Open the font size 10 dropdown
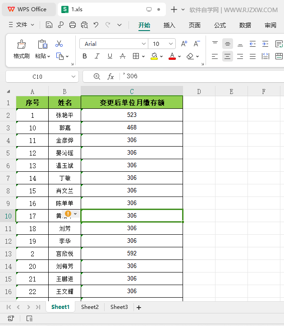 pos(171,44)
